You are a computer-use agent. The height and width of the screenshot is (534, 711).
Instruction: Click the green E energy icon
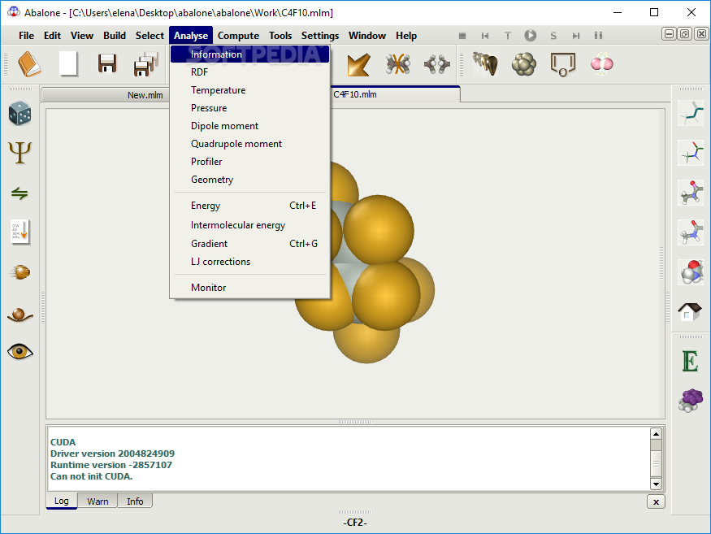pos(690,362)
